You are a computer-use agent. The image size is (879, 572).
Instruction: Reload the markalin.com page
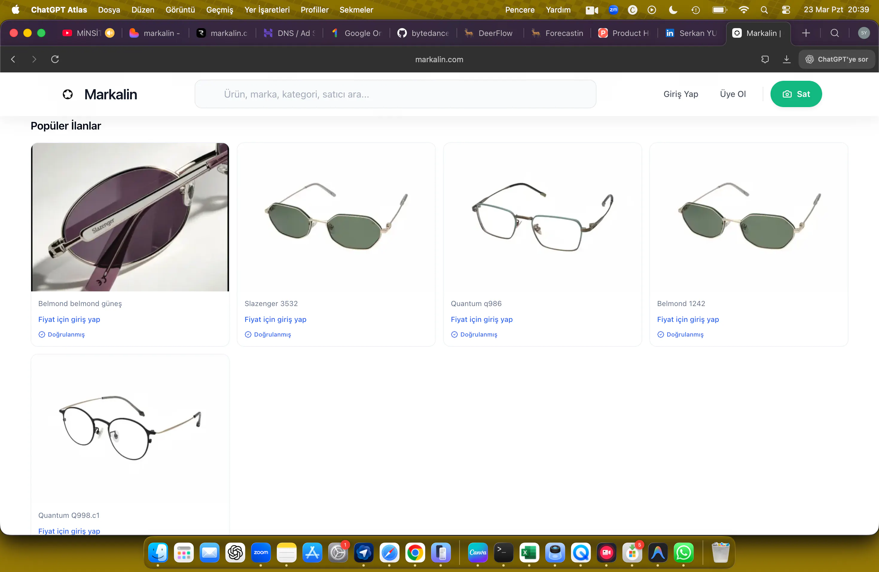coord(55,59)
